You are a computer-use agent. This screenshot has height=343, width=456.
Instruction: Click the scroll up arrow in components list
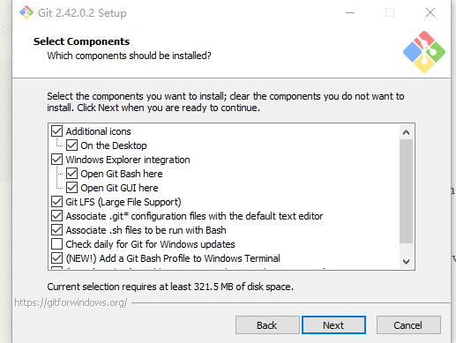click(x=406, y=132)
